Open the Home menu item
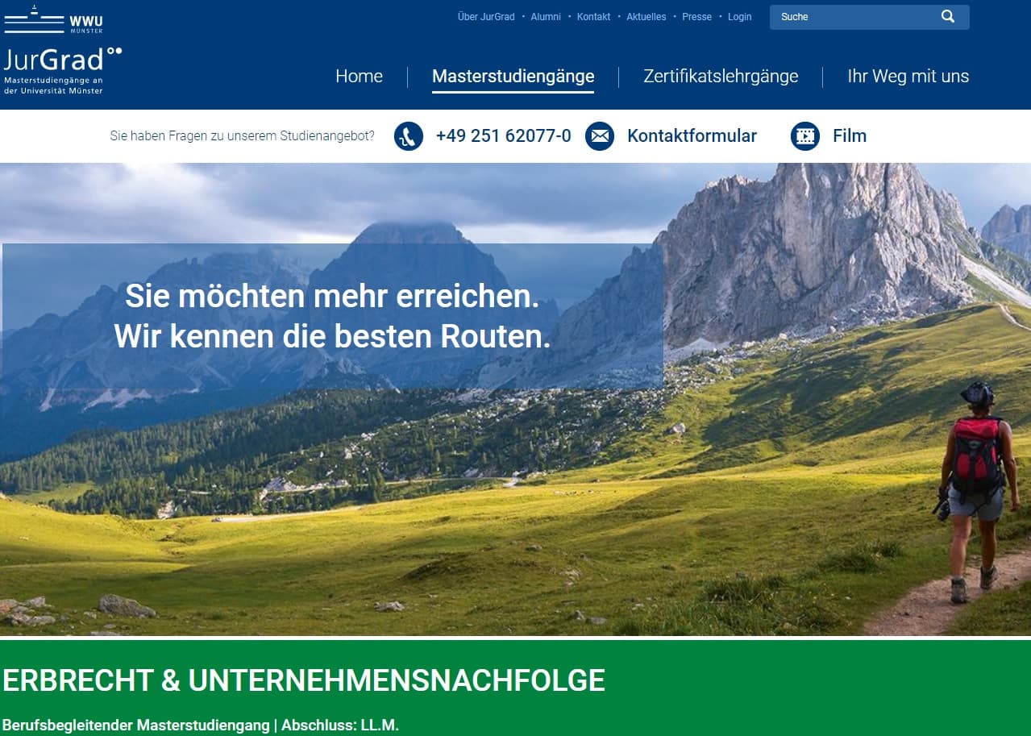 [359, 77]
